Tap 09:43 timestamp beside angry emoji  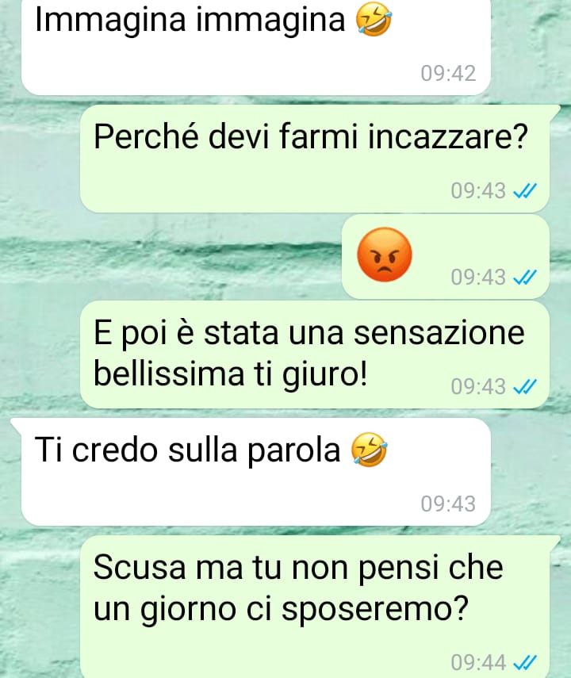(478, 278)
